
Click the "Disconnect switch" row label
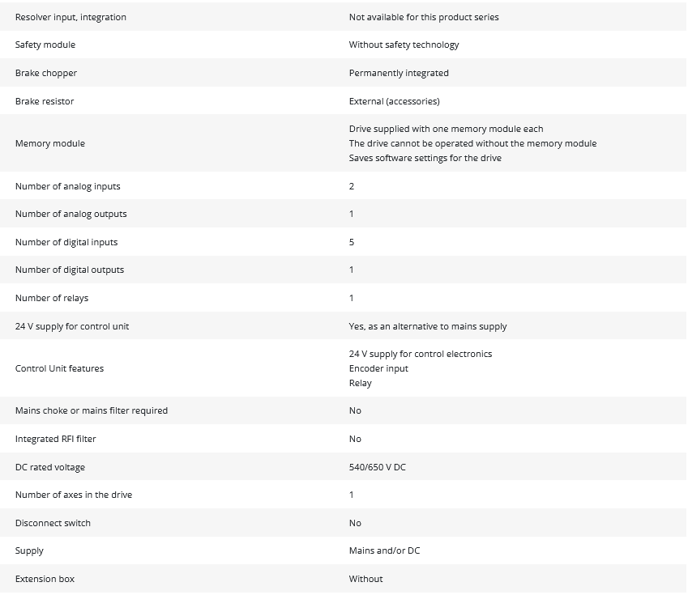(x=53, y=523)
